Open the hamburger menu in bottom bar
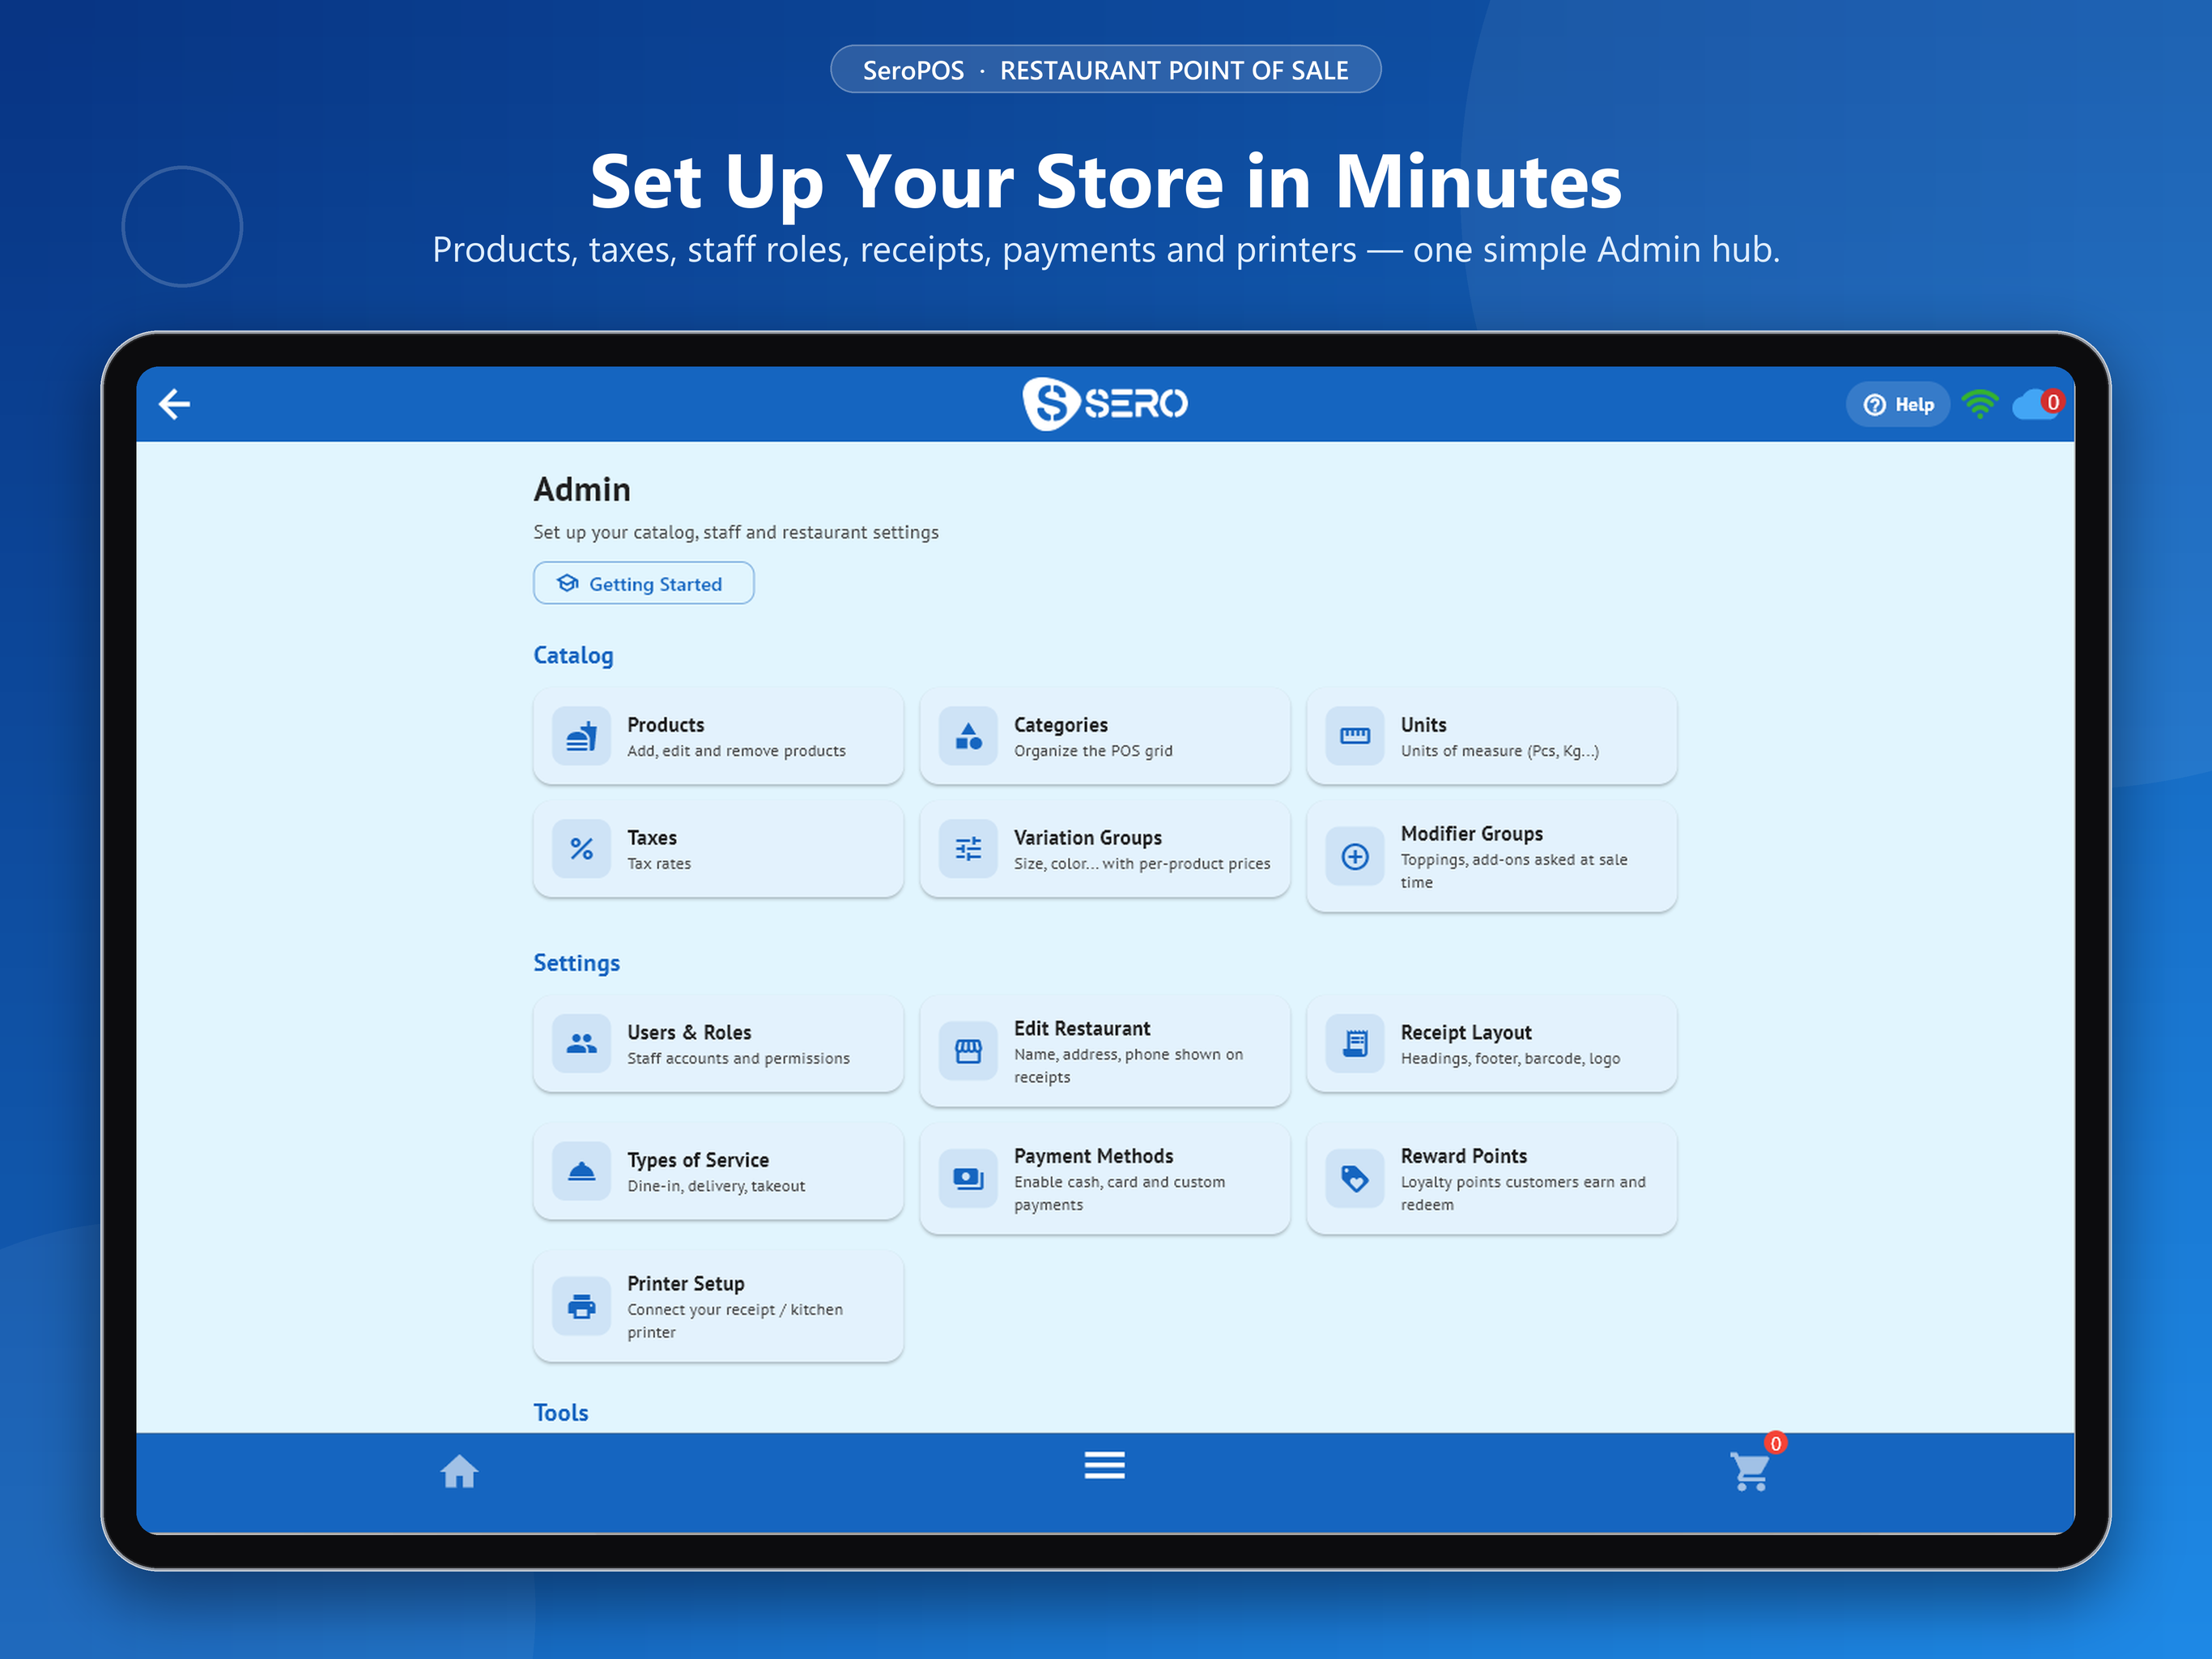Viewport: 2212px width, 1659px height. click(1104, 1465)
